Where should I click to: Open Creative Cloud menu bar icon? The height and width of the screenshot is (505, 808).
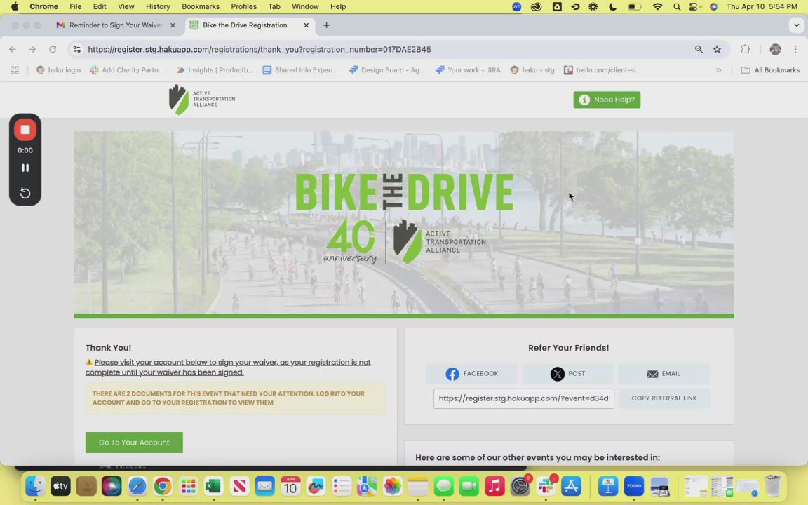coord(537,7)
